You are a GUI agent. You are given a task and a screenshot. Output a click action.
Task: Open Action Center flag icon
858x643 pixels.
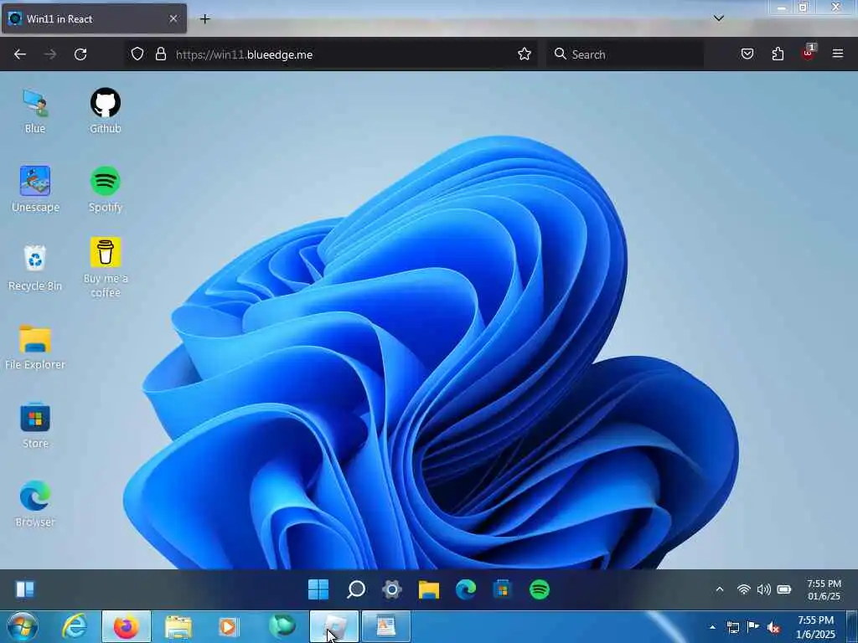tap(753, 626)
